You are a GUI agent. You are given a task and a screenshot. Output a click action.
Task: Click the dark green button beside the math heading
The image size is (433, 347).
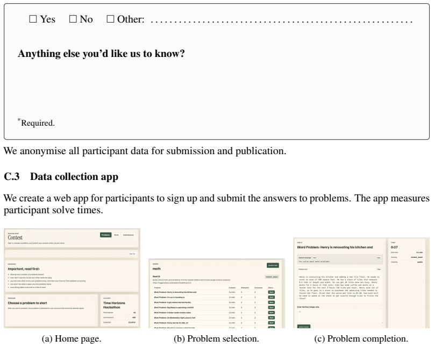273,265
